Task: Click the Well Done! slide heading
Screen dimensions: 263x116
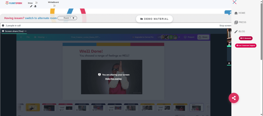Action: 91,51
